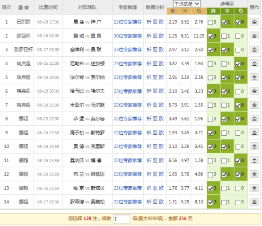Click the 胜 column header in selection area
262x226 pixels.
(213, 11)
